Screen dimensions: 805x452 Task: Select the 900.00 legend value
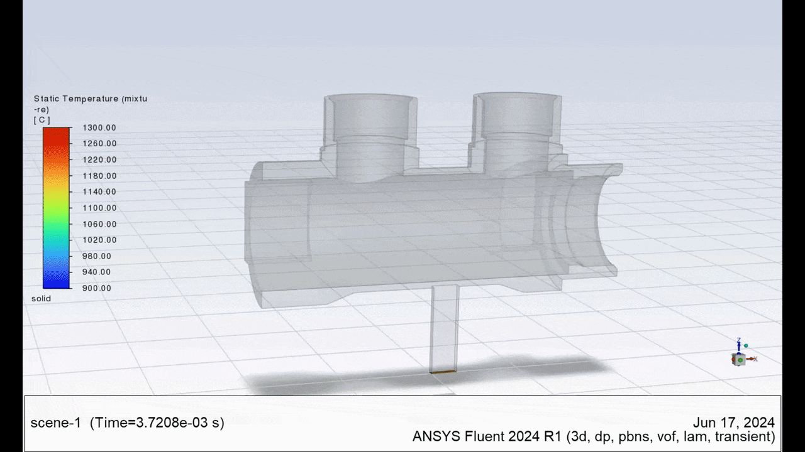pos(97,288)
